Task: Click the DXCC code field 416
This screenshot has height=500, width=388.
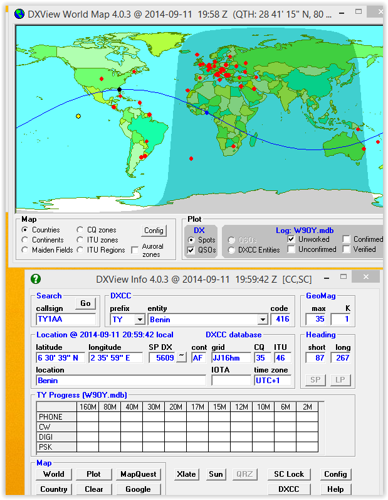Action: point(281,319)
